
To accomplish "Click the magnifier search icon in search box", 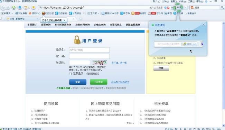I will click(x=222, y=8).
